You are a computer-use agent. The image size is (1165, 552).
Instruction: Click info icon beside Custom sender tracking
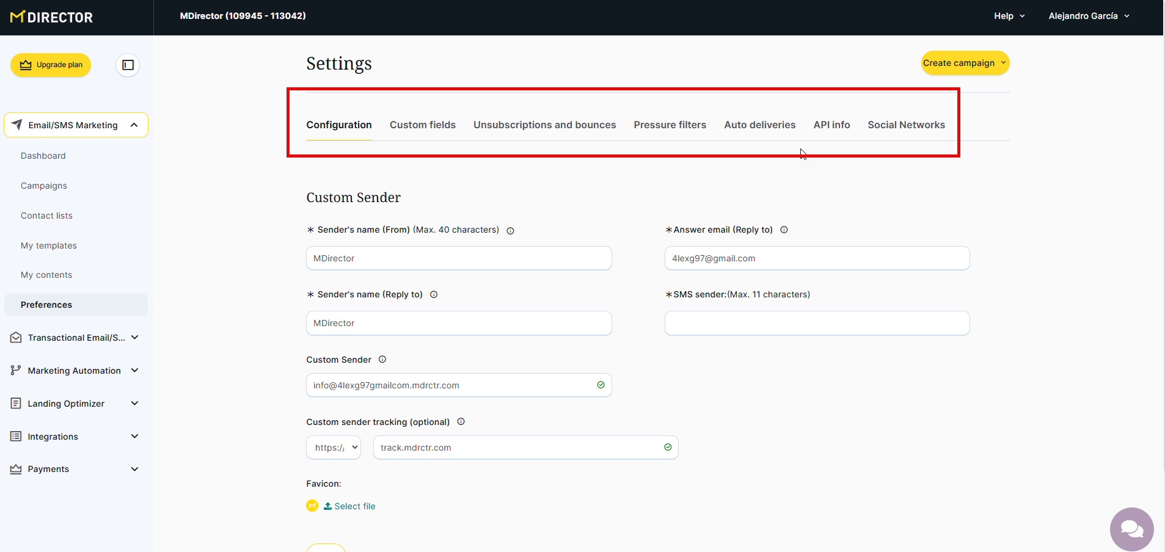[x=461, y=422]
